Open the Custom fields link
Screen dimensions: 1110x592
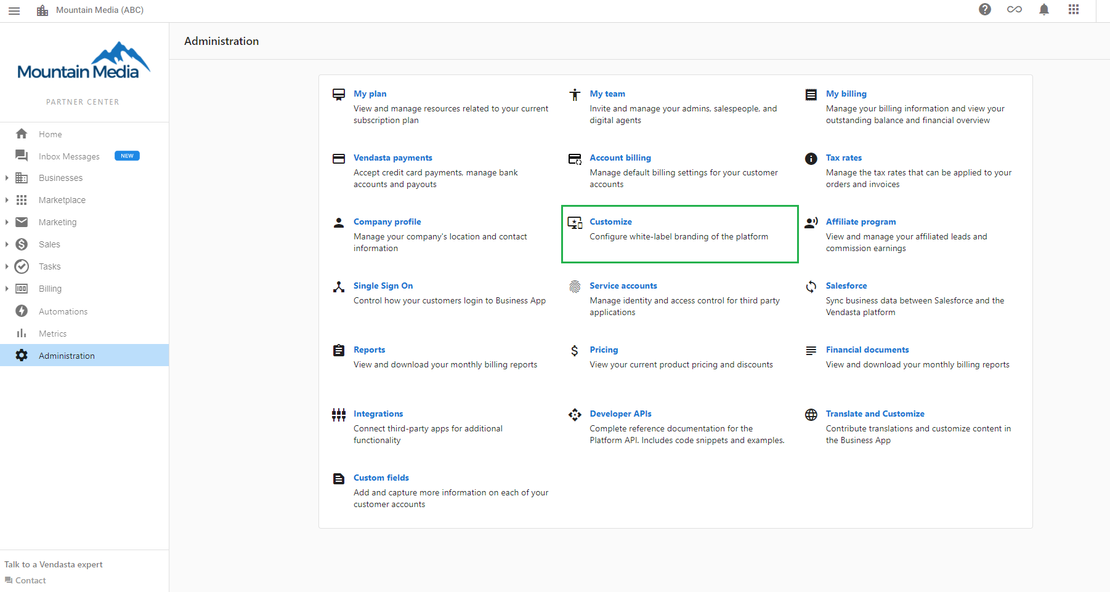point(381,478)
